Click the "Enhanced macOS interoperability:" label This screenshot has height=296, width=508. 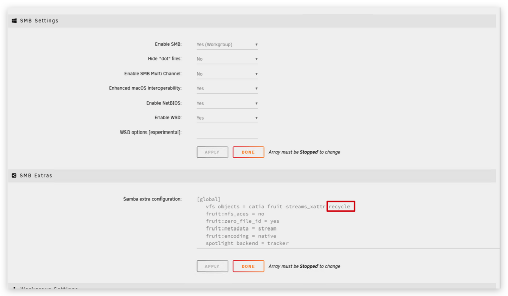pos(145,88)
